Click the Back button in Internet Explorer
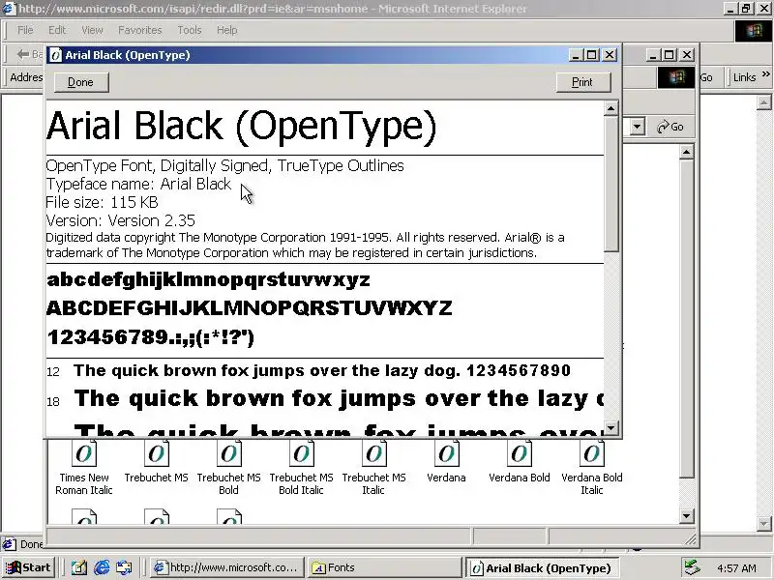This screenshot has width=774, height=580. click(x=29, y=54)
